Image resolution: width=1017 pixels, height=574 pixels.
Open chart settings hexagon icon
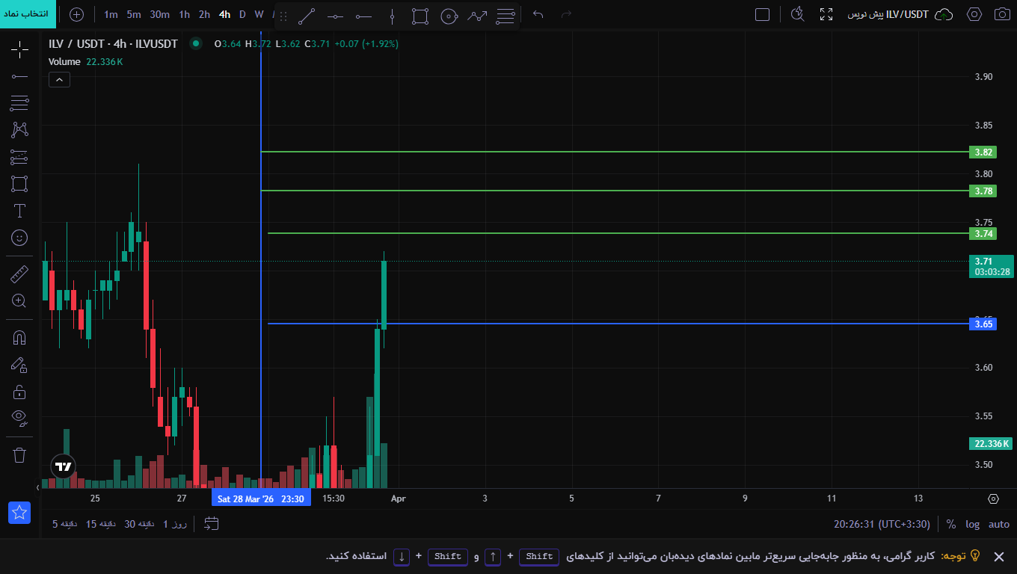[x=974, y=14]
